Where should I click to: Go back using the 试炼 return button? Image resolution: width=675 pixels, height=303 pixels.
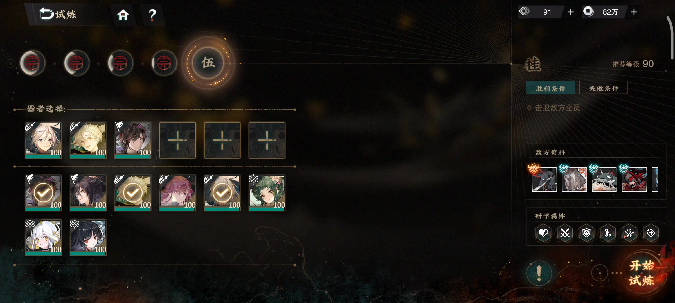pyautogui.click(x=58, y=14)
